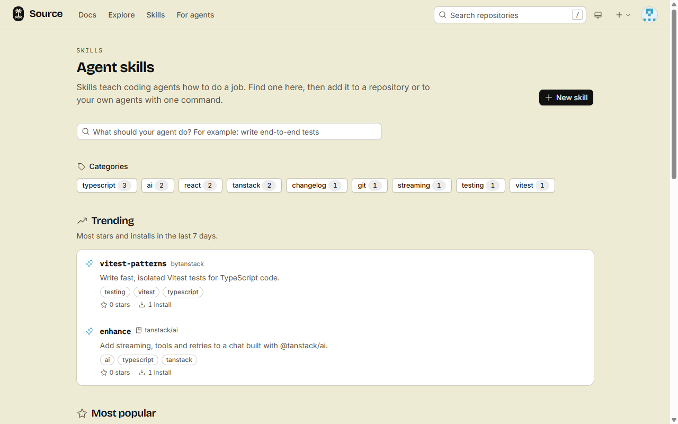
Task: Filter by the ai category chip
Action: click(x=158, y=185)
